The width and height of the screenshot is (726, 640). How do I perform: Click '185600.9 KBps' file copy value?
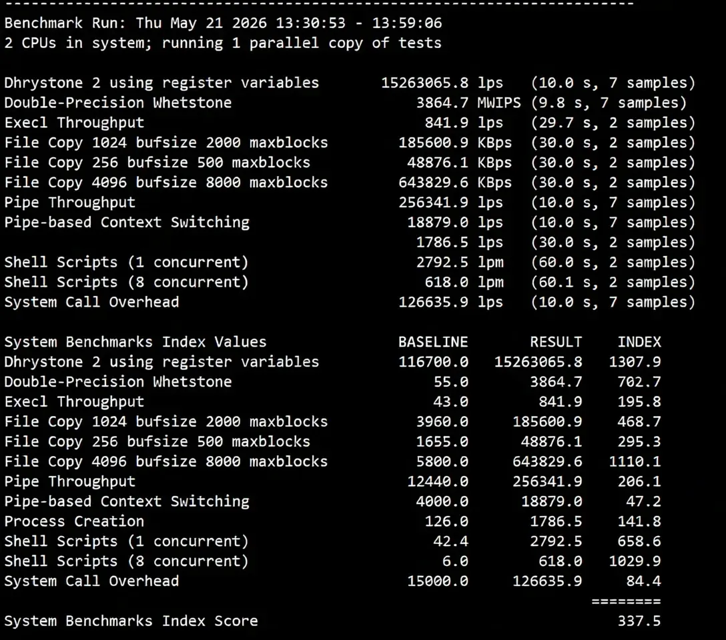tap(454, 142)
